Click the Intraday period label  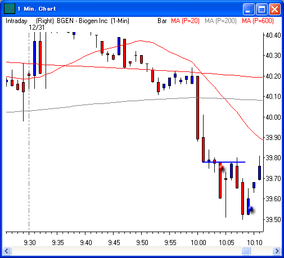pyautogui.click(x=16, y=21)
